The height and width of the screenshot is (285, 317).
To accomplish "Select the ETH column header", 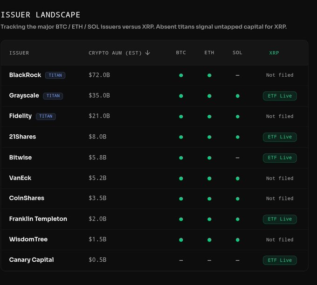I will pyautogui.click(x=209, y=53).
